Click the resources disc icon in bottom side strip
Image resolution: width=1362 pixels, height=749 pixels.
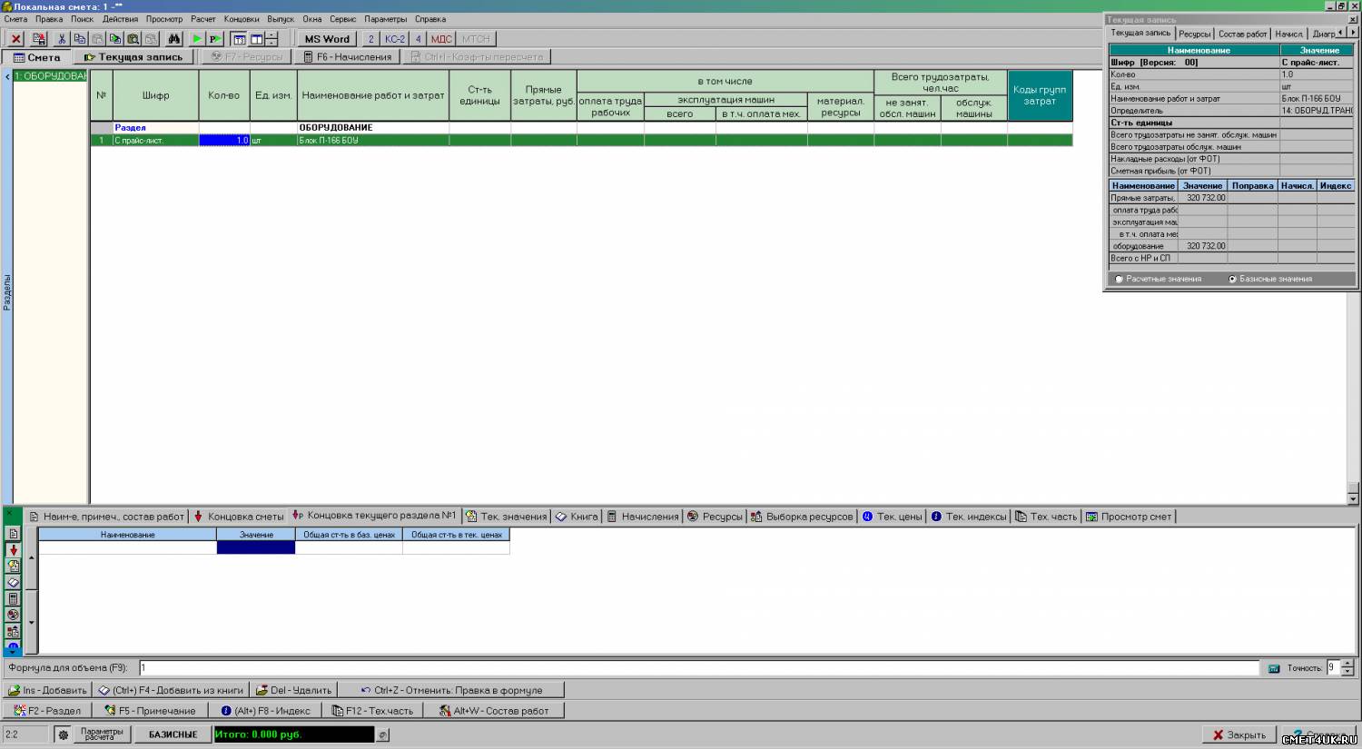[13, 615]
